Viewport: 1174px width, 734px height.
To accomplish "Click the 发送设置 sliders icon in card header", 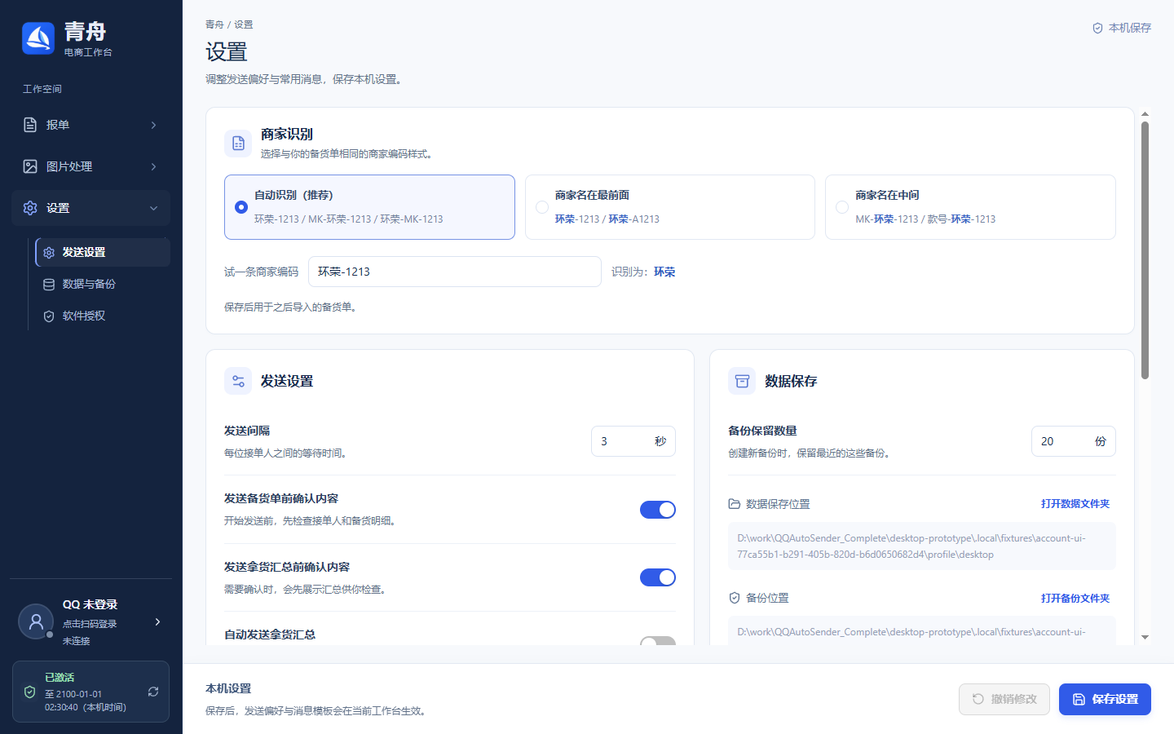I will tap(238, 381).
